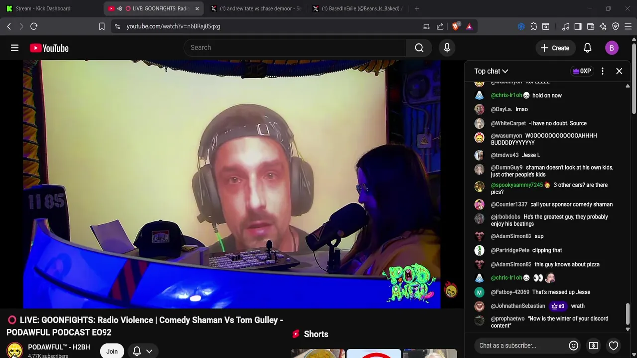Reload the page with the refresh icon
The height and width of the screenshot is (358, 637).
tap(34, 26)
